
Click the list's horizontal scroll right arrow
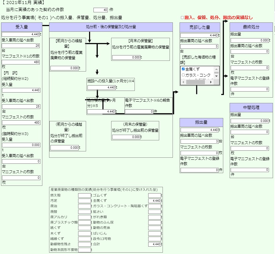click(x=211, y=82)
